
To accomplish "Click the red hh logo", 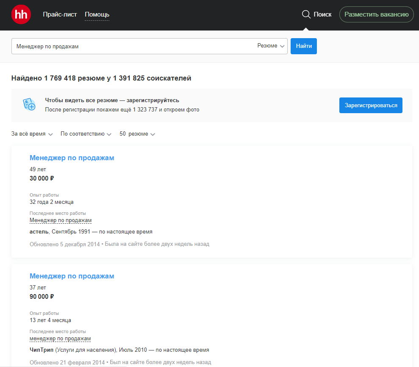I will point(21,14).
